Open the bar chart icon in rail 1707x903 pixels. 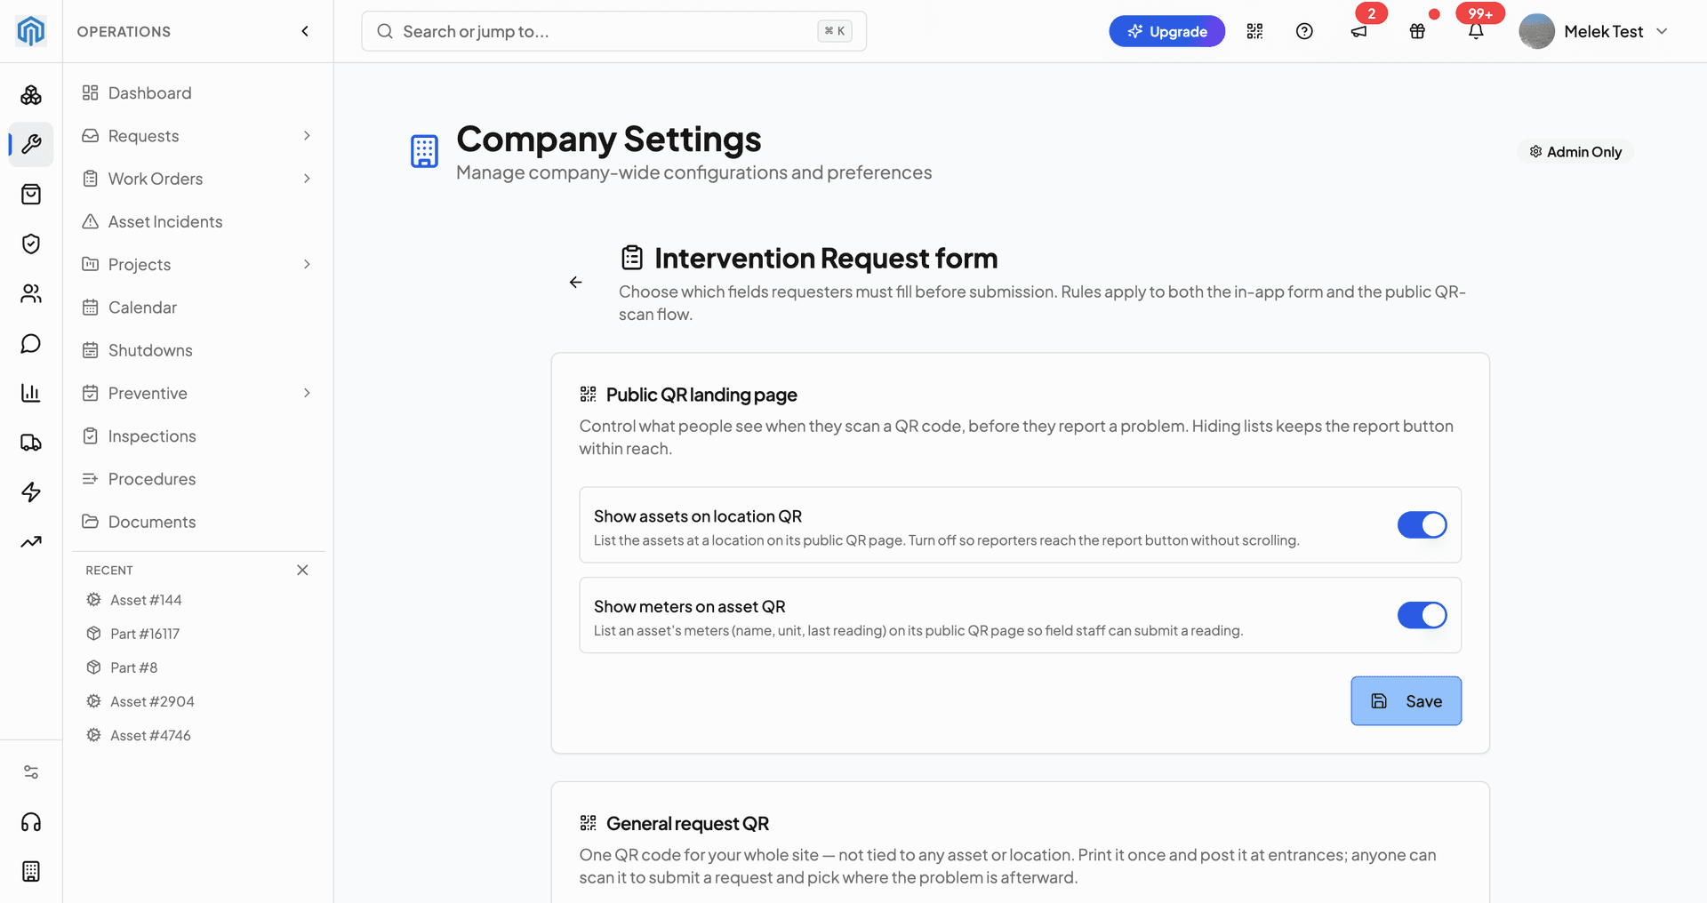(31, 393)
